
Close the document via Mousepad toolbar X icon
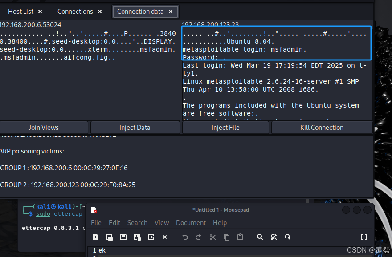[x=165, y=237]
